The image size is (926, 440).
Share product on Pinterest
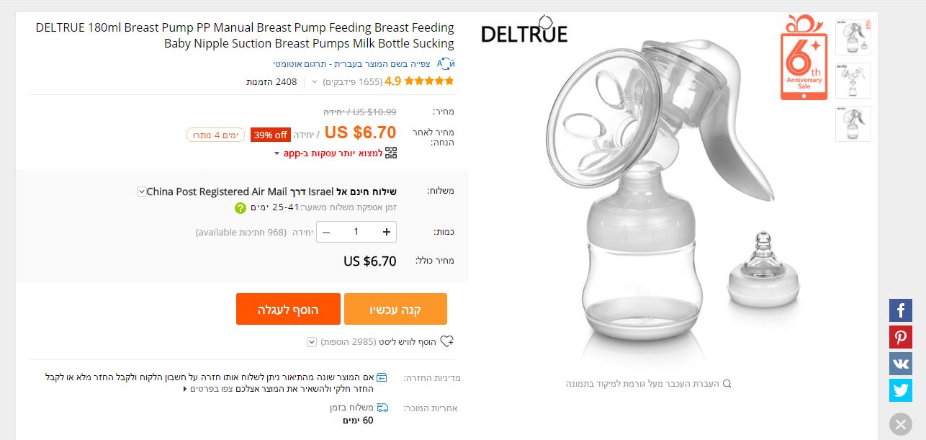900,337
